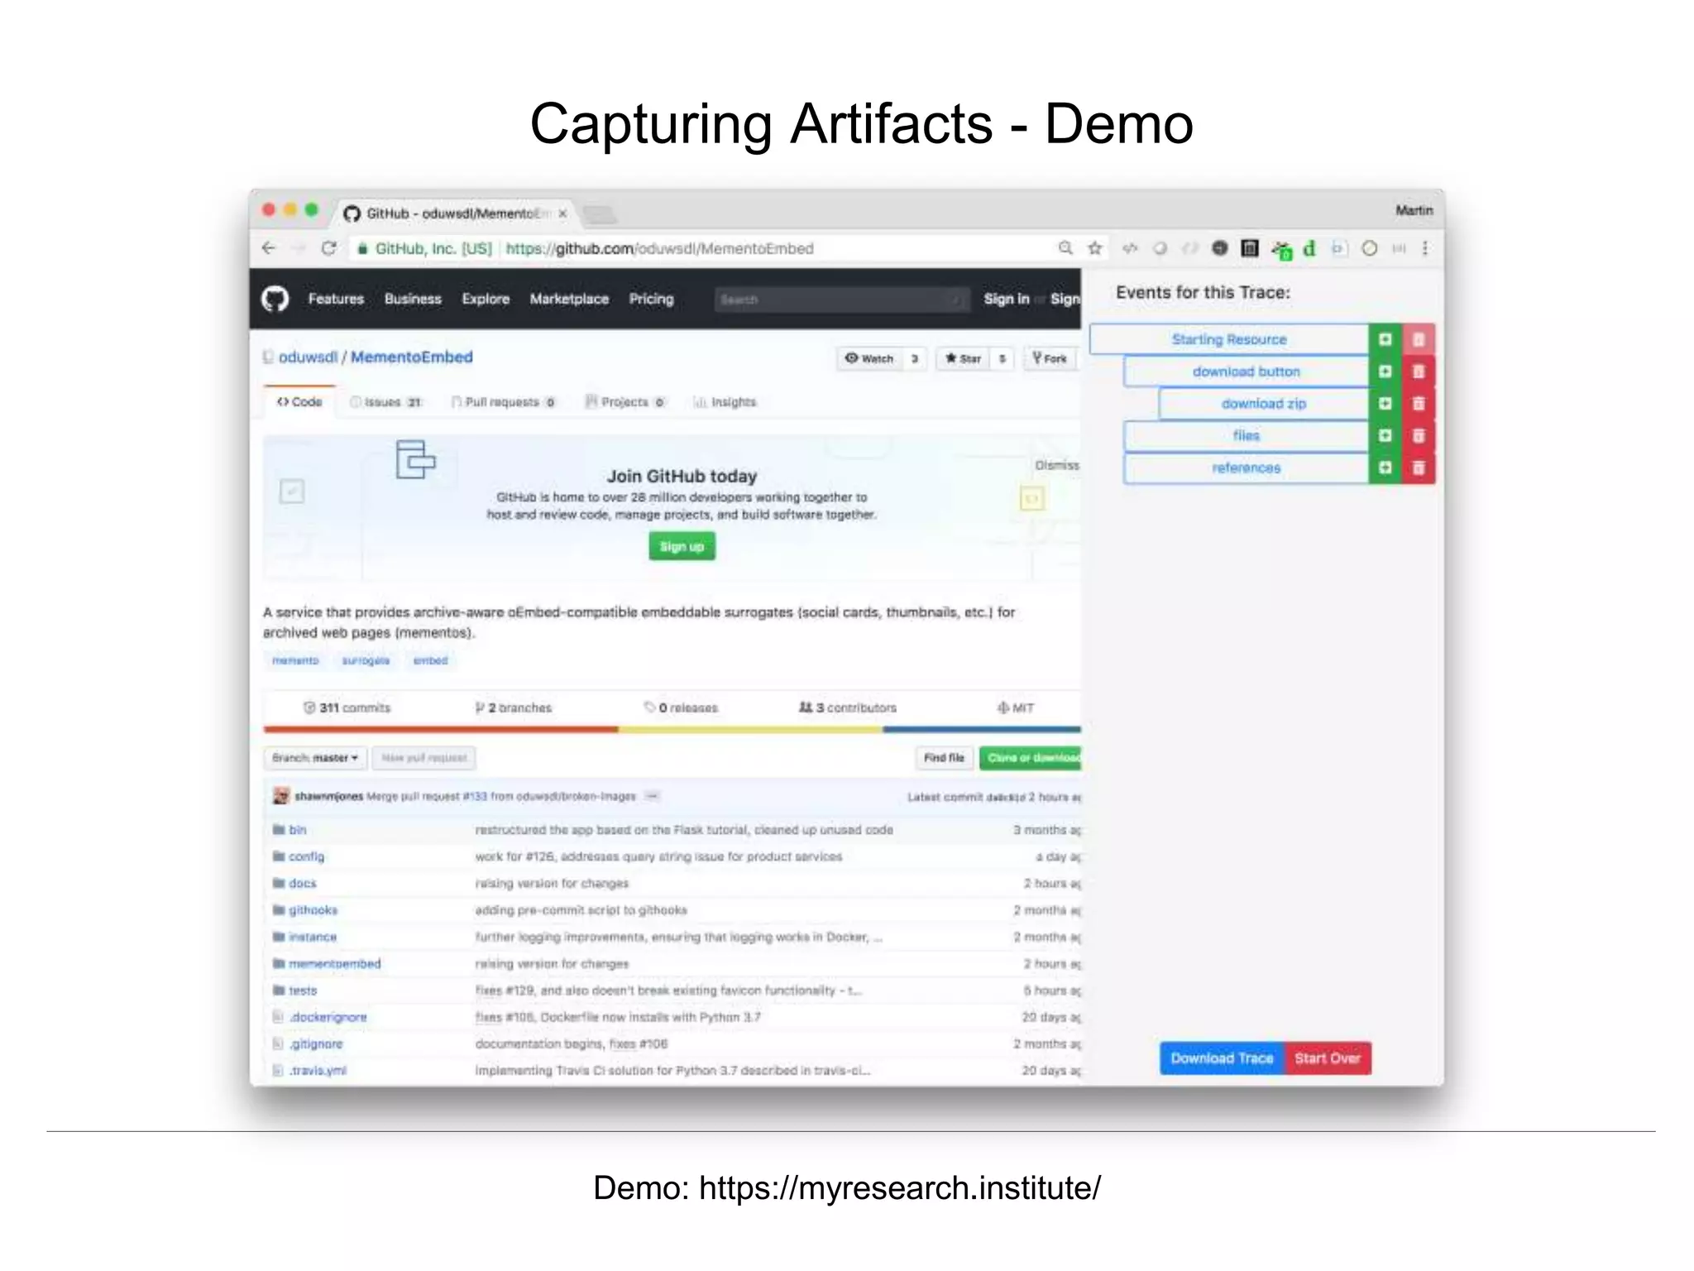Add event under references
The width and height of the screenshot is (1694, 1271).
[x=1385, y=468]
